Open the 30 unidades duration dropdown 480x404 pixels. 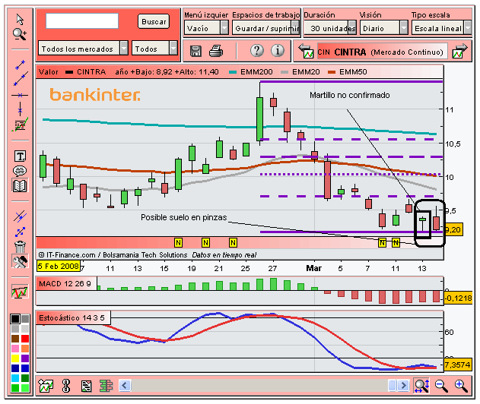pos(330,28)
